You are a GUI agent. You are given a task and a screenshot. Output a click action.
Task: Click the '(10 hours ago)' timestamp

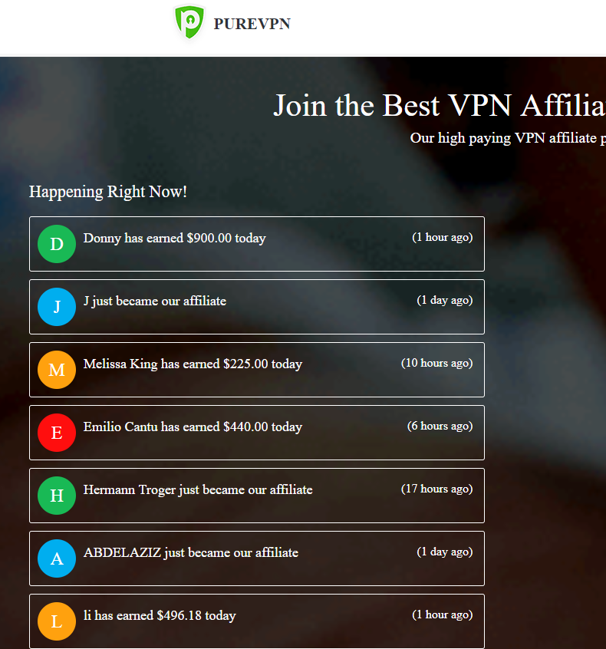pos(436,363)
